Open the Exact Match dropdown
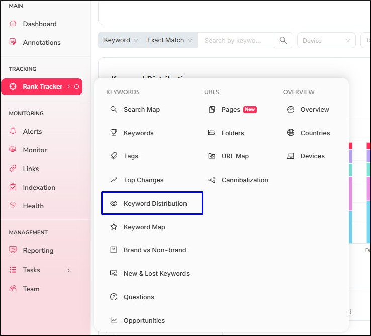371x336 pixels. 169,40
